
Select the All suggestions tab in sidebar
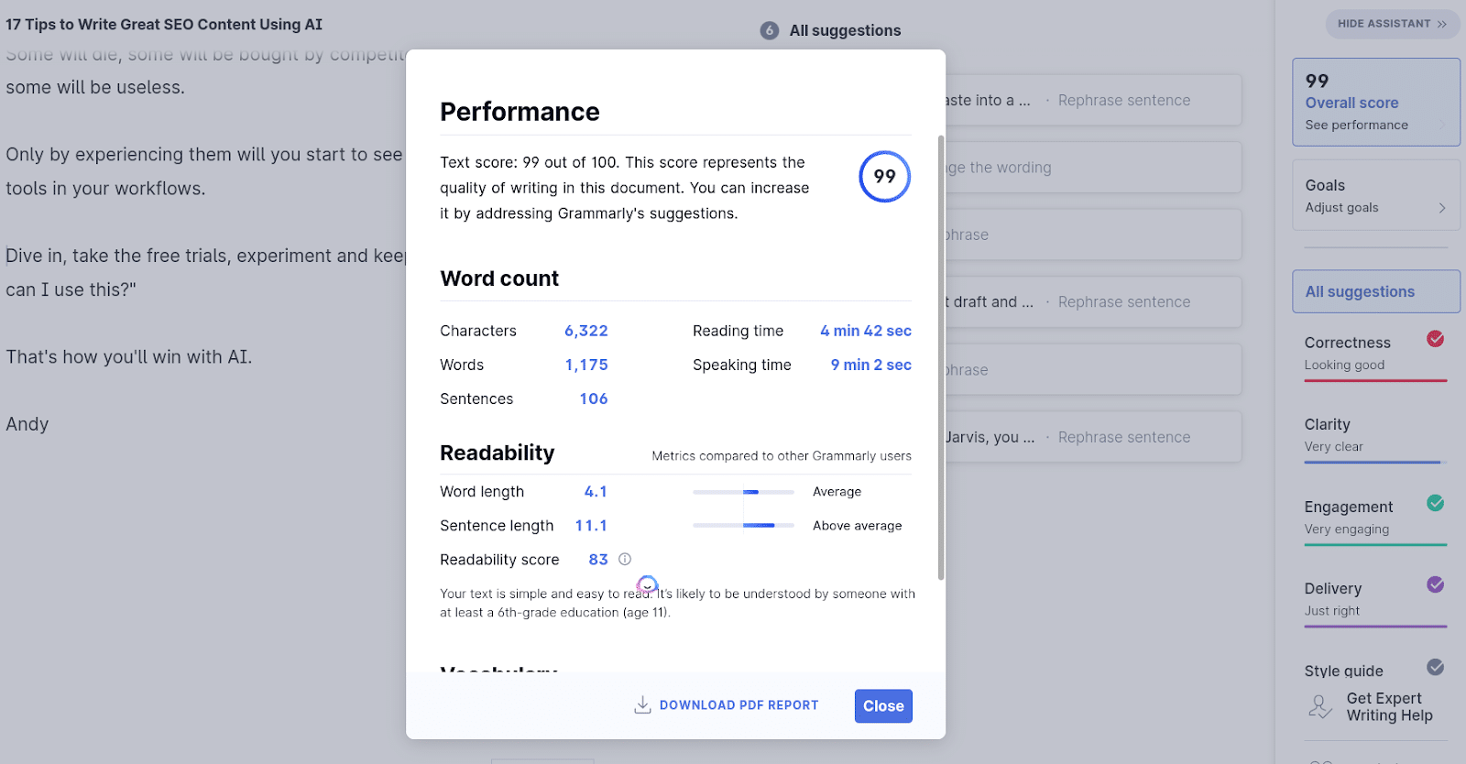point(1360,291)
